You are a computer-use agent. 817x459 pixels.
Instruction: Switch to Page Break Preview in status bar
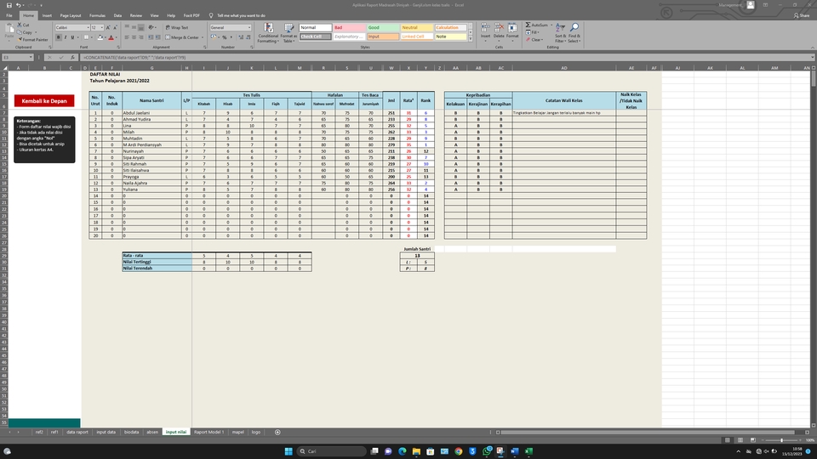click(x=753, y=440)
